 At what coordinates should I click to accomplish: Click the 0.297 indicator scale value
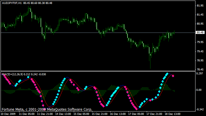click(199, 74)
